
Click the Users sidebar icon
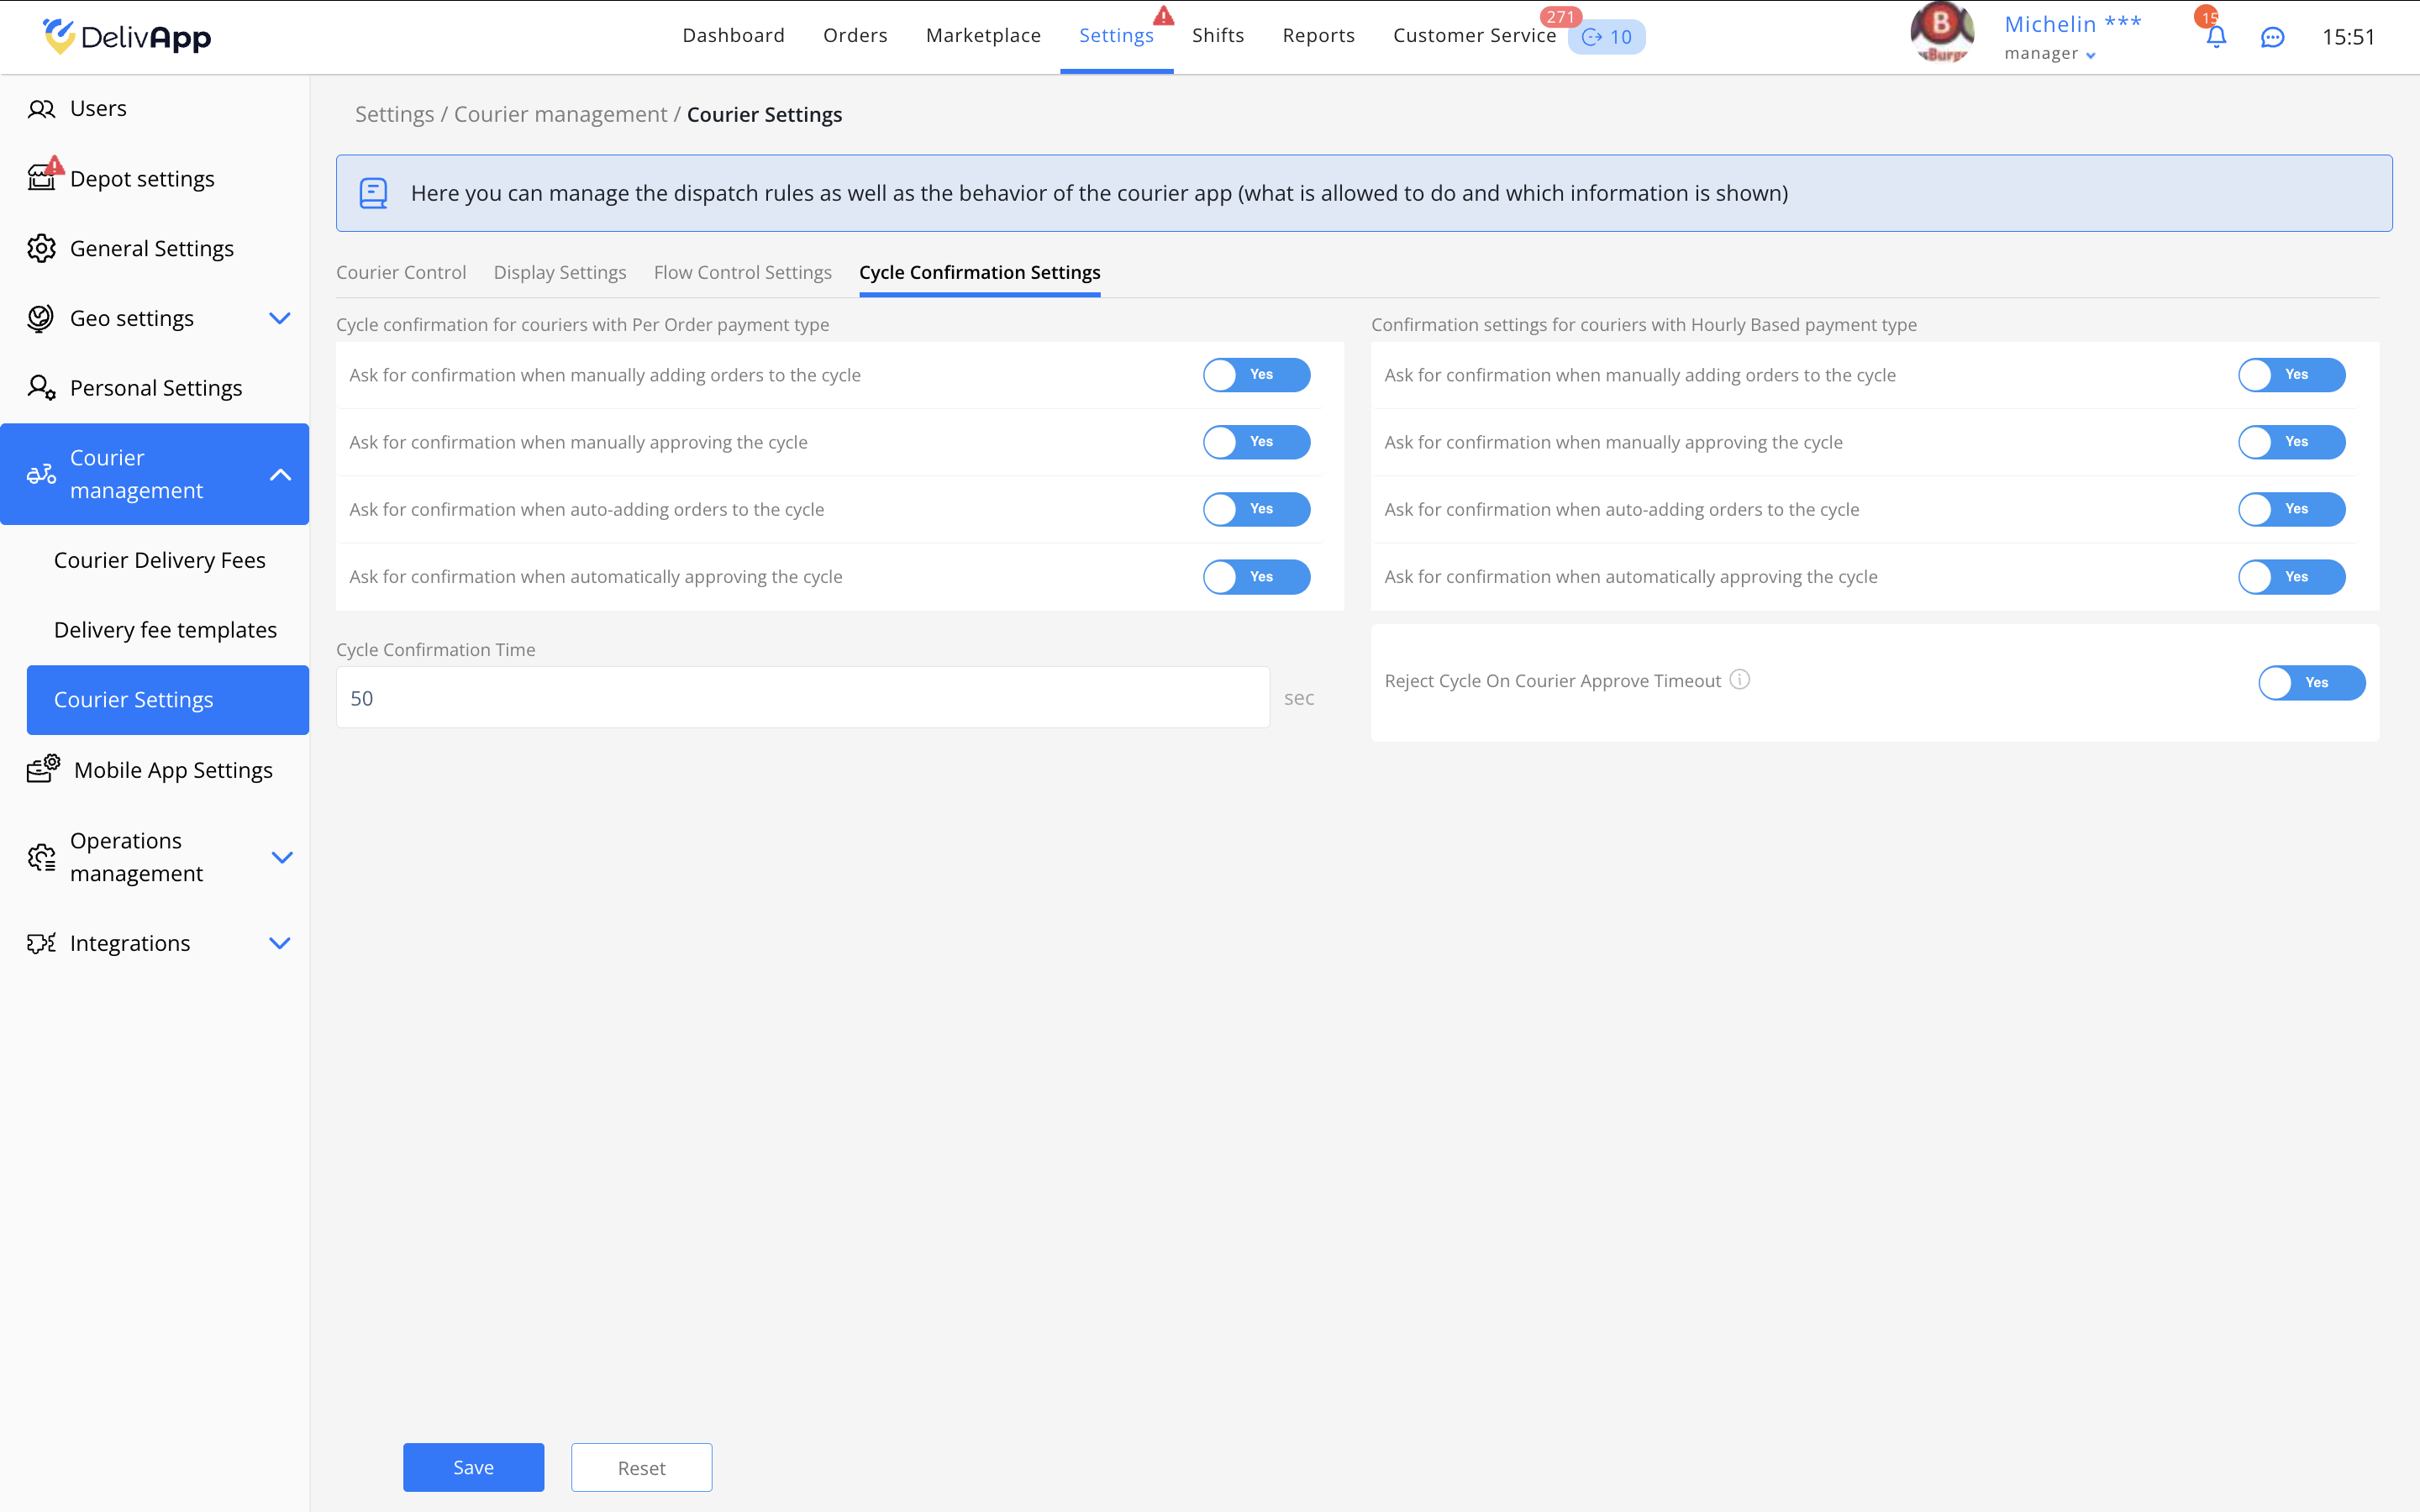(41, 109)
